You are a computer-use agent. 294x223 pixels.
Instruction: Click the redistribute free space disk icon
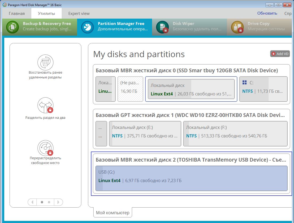(45, 148)
